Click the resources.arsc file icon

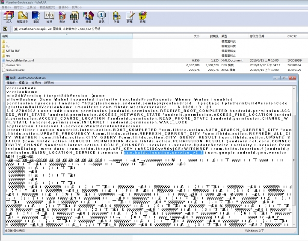click(3, 70)
